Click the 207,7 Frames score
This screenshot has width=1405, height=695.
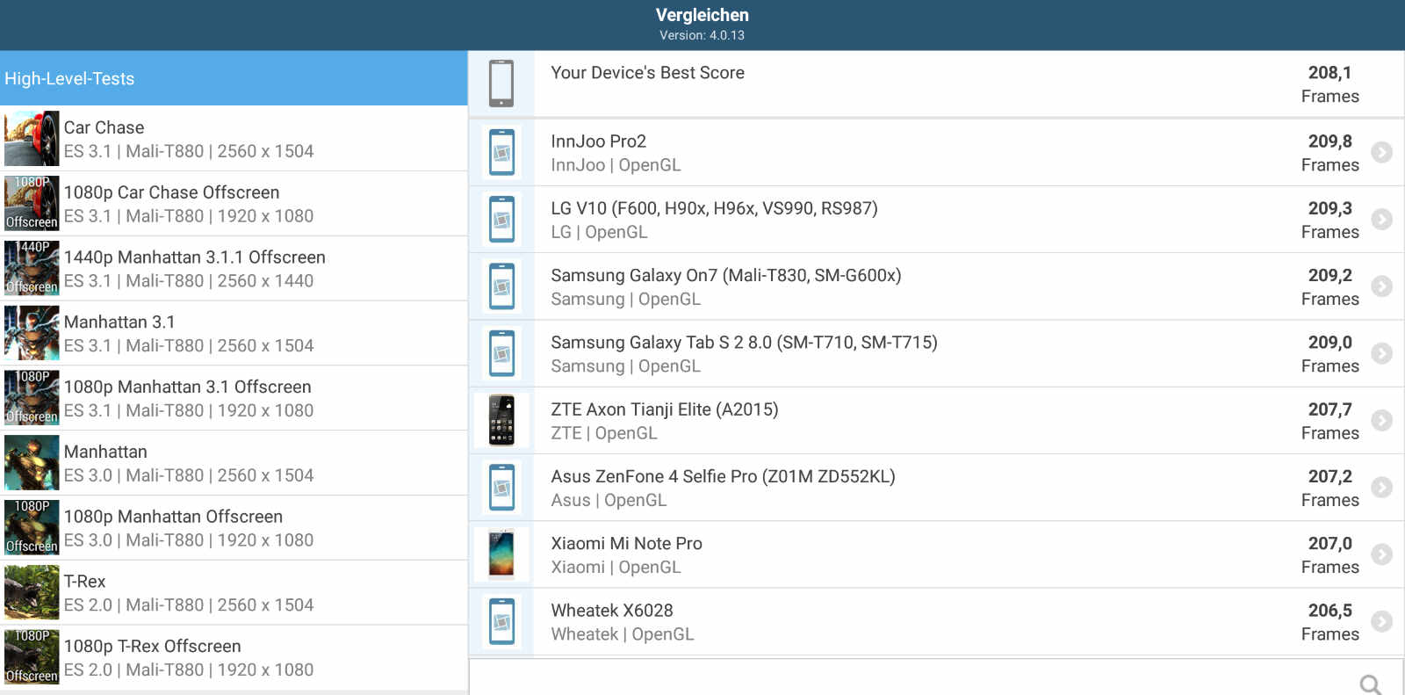coord(1329,421)
